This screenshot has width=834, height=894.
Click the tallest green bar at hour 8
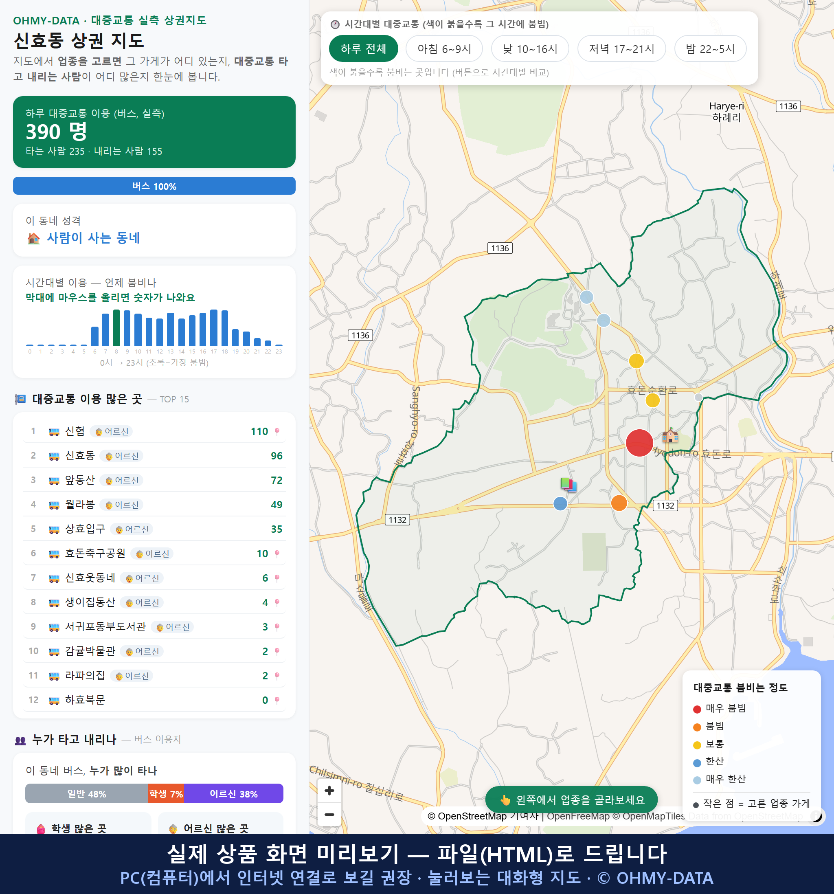coord(116,328)
